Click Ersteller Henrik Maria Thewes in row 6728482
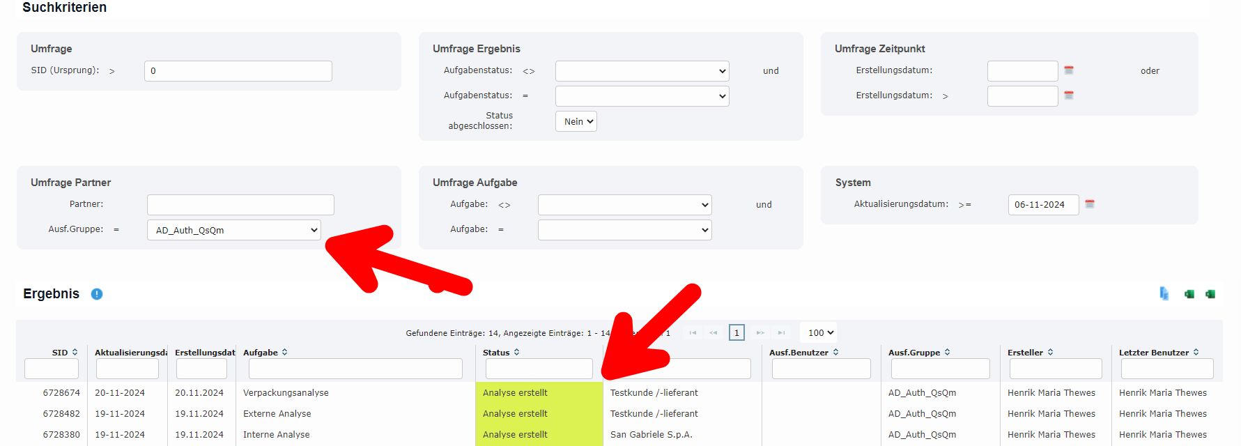Screen dimensions: 1241x446 [1051, 414]
